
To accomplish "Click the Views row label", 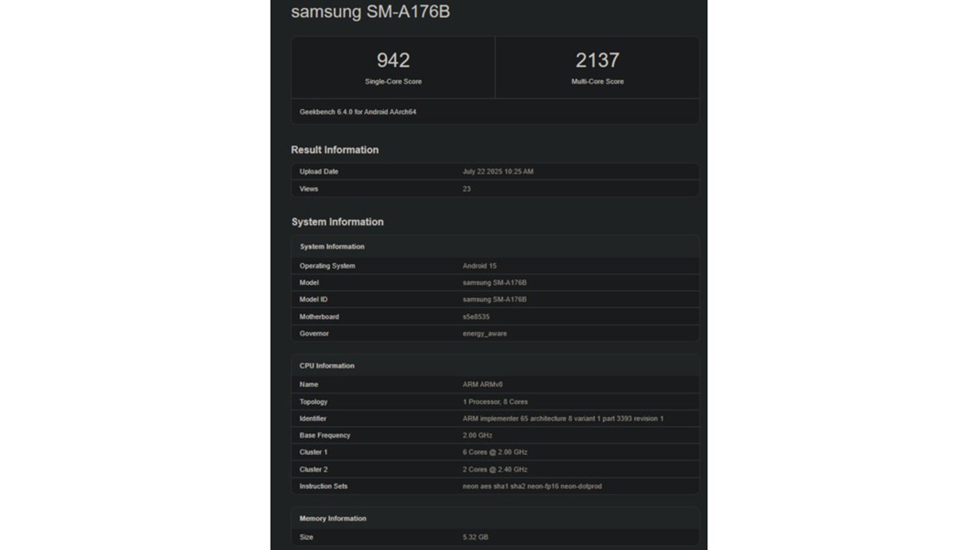I will pos(309,189).
